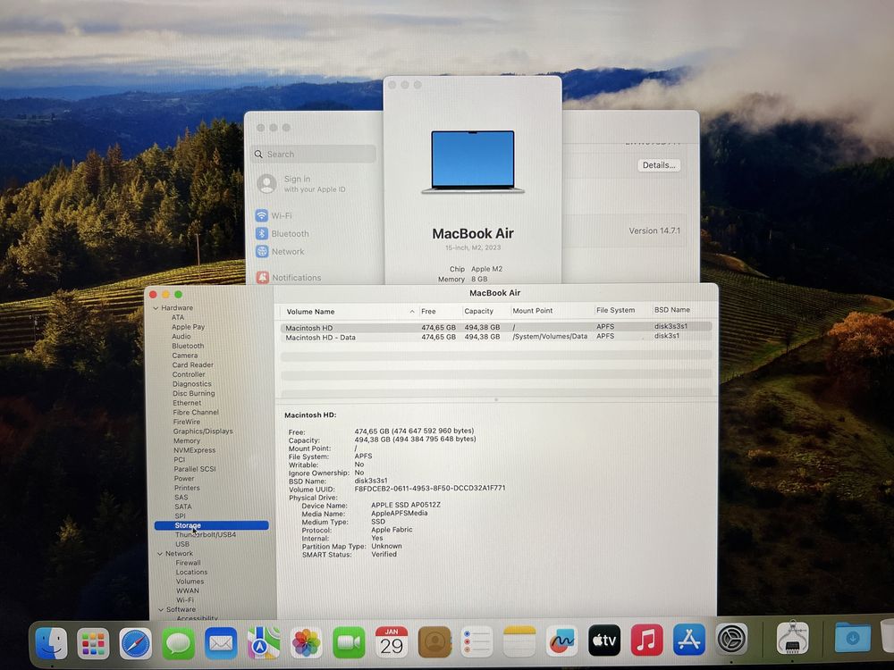Launch Music app from the Dock
This screenshot has width=894, height=670.
point(646,640)
